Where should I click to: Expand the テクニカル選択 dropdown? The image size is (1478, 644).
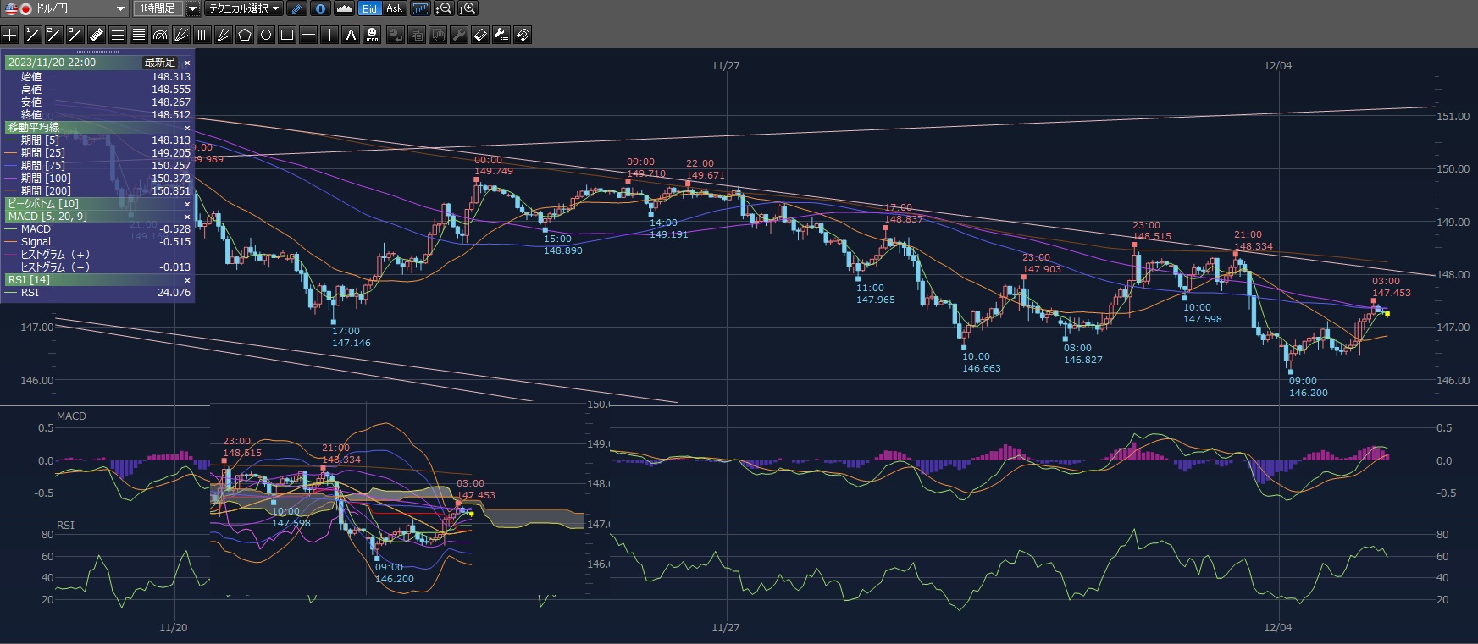(x=244, y=8)
